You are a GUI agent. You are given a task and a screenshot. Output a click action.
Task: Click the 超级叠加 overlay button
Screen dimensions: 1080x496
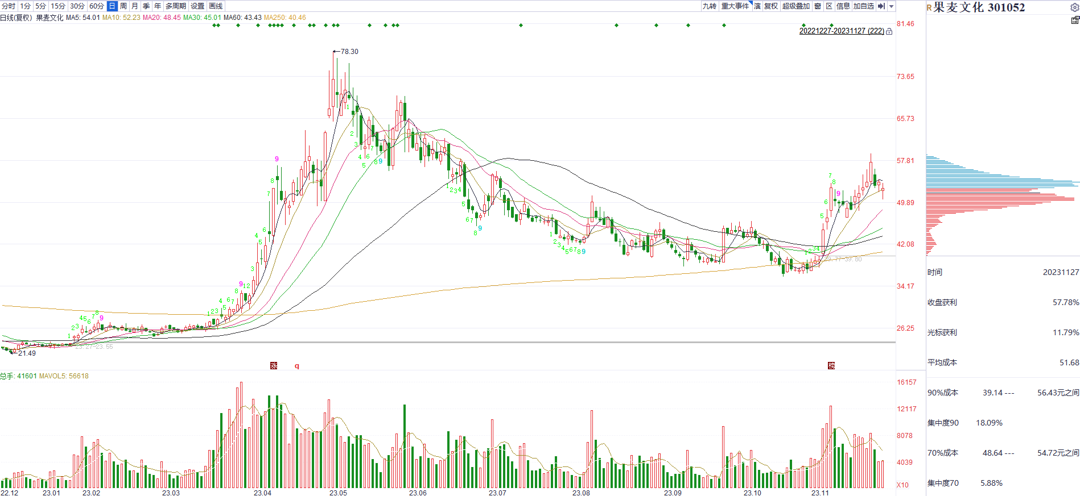(x=796, y=6)
